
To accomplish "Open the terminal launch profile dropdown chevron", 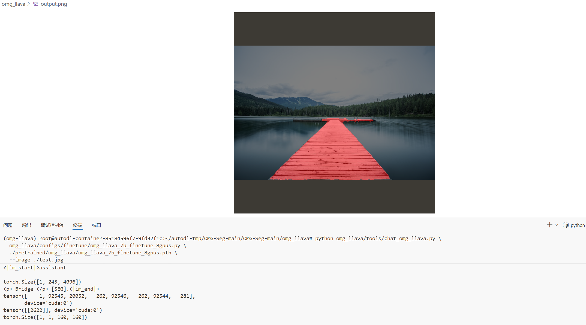I will click(x=557, y=225).
